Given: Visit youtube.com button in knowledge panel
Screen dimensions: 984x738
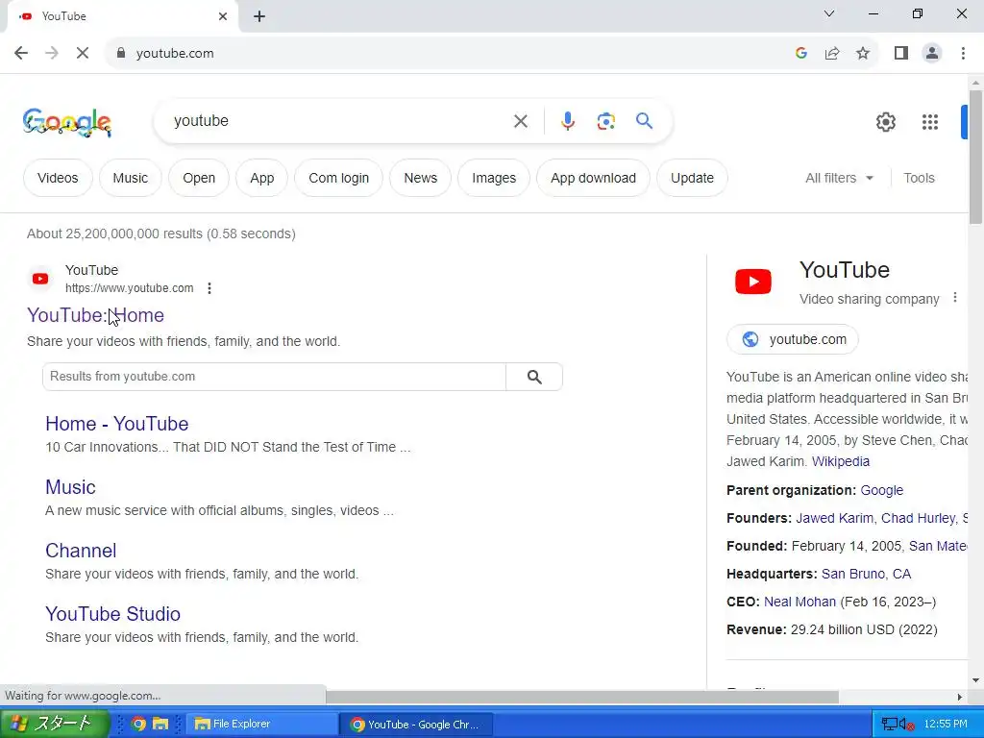Looking at the screenshot, I should [x=793, y=339].
